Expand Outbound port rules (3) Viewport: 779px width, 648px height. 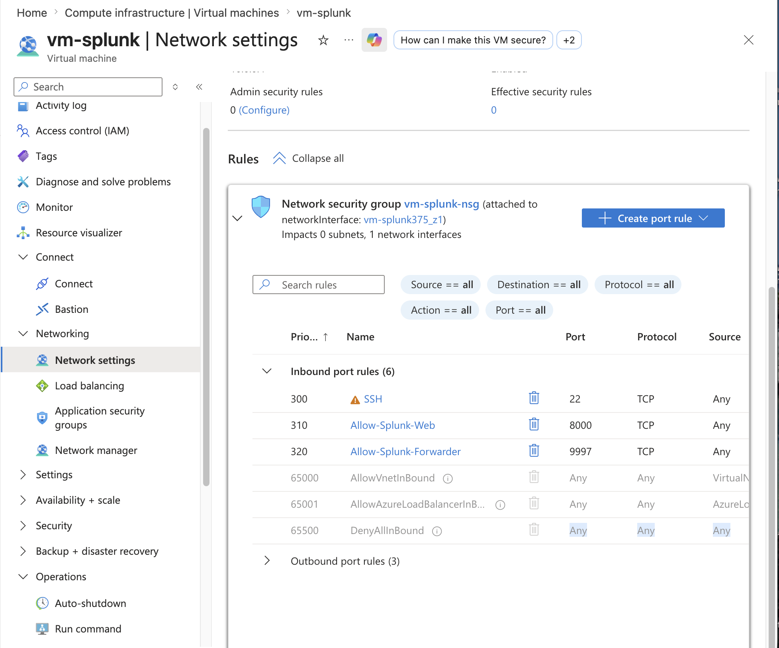click(267, 561)
